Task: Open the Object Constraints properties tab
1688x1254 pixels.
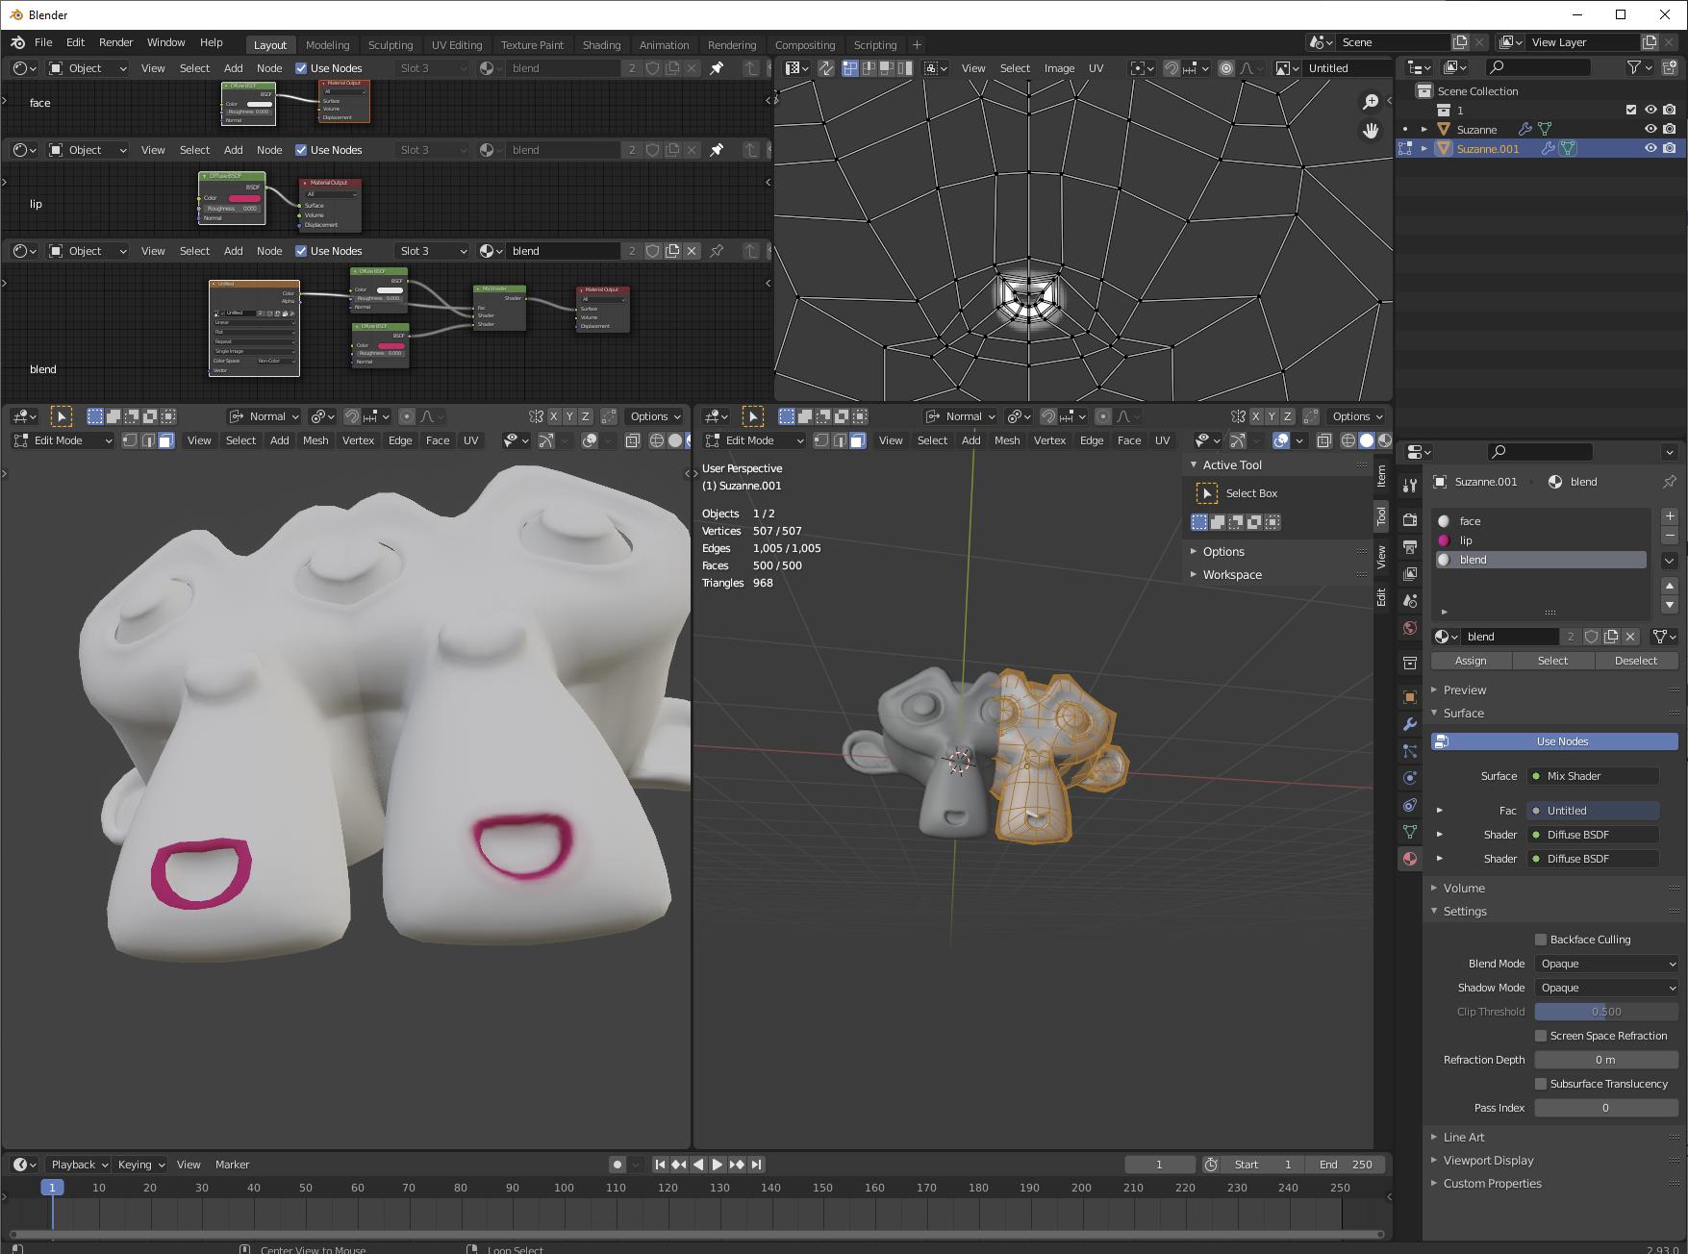Action: tap(1409, 804)
